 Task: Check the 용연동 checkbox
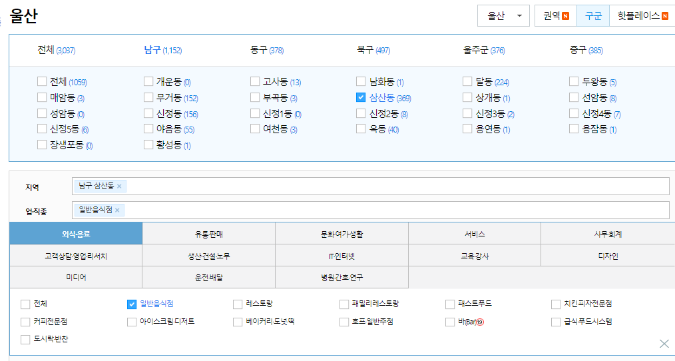pos(467,129)
